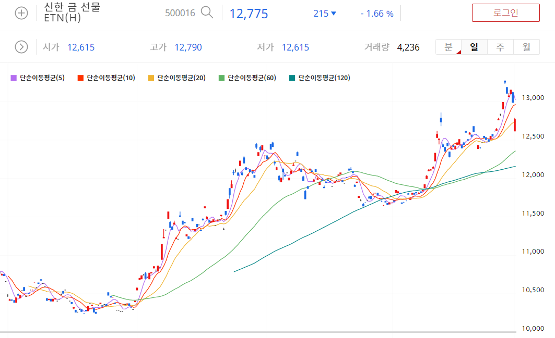Click the magnifier search icon beside 500016
Image resolution: width=555 pixels, height=338 pixels.
click(x=207, y=12)
